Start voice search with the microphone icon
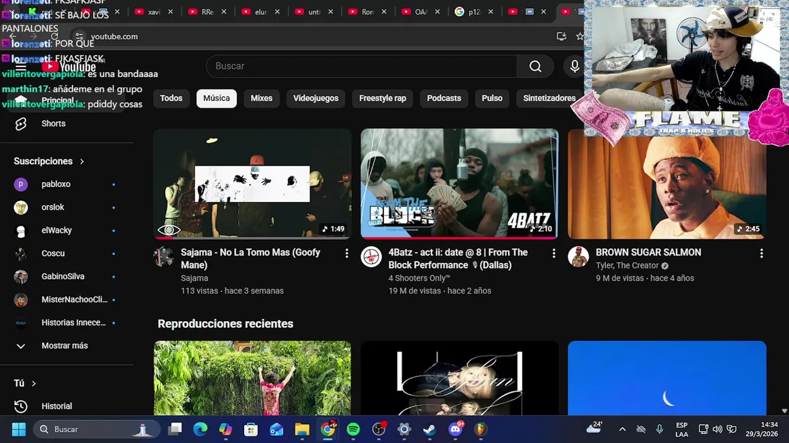This screenshot has width=789, height=443. click(x=574, y=66)
